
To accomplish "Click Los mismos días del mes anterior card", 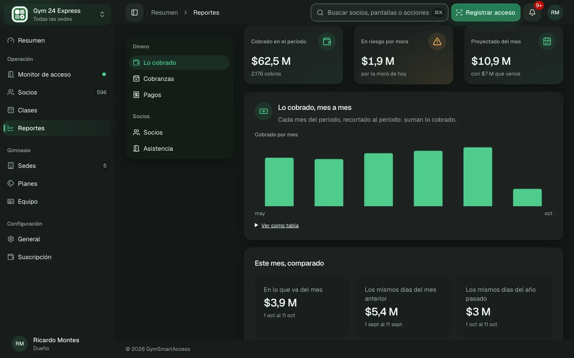I will pos(404,306).
